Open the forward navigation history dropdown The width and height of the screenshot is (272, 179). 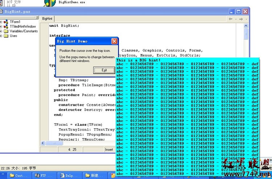tap(246, 19)
